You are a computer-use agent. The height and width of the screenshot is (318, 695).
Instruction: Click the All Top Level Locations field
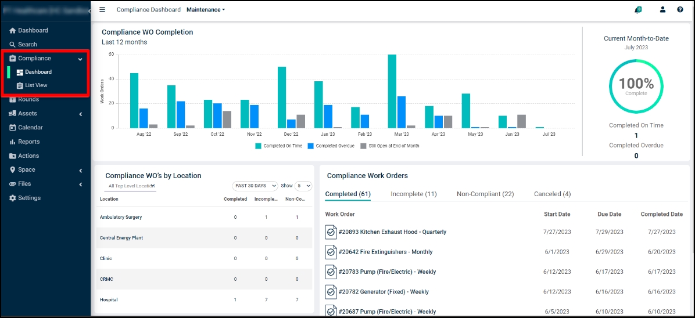tap(131, 186)
